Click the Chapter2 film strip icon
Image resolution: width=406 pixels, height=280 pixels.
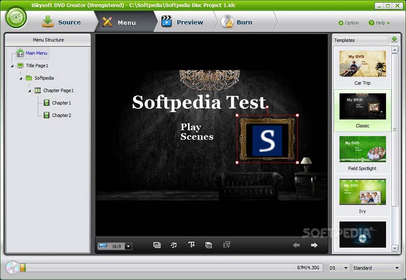(x=47, y=115)
